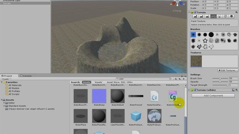Clear the water search field
This screenshot has width=239, height=134.
click(x=170, y=79)
